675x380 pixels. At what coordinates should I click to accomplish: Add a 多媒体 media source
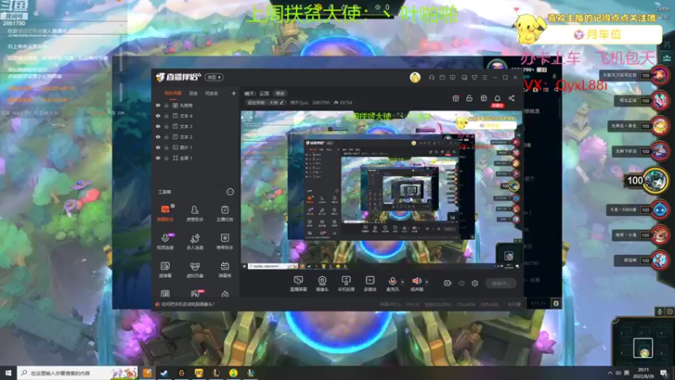click(370, 284)
